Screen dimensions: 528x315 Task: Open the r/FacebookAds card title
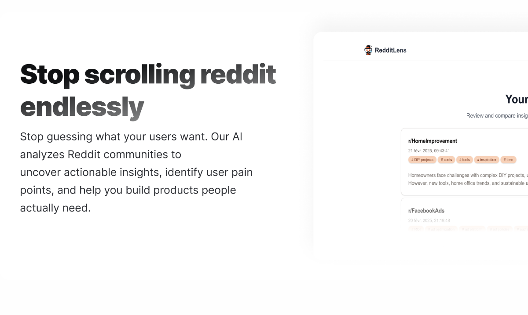pyautogui.click(x=426, y=211)
